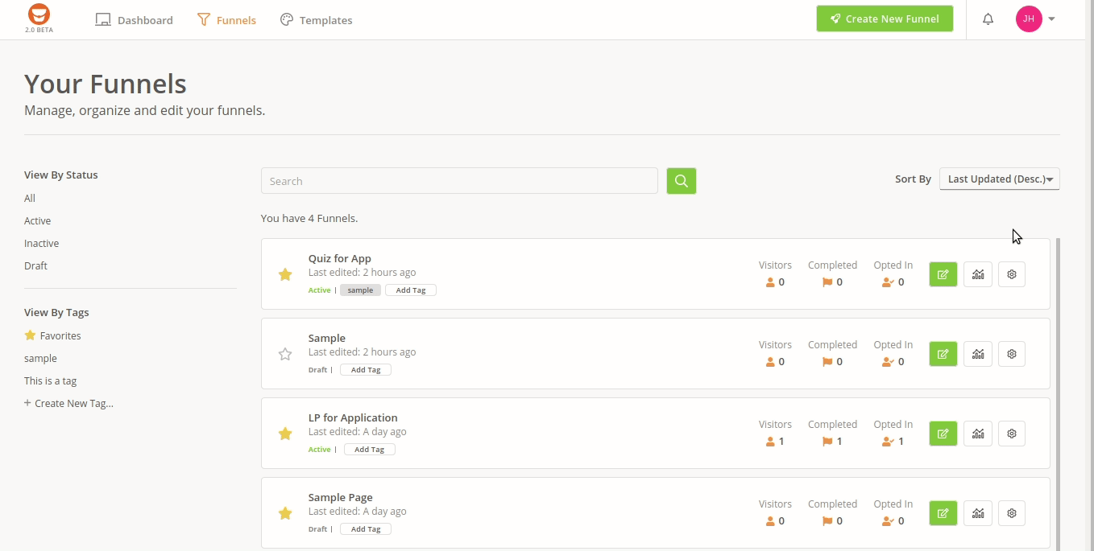Open settings gear for Sample funnel
The image size is (1094, 551).
[x=1012, y=354]
